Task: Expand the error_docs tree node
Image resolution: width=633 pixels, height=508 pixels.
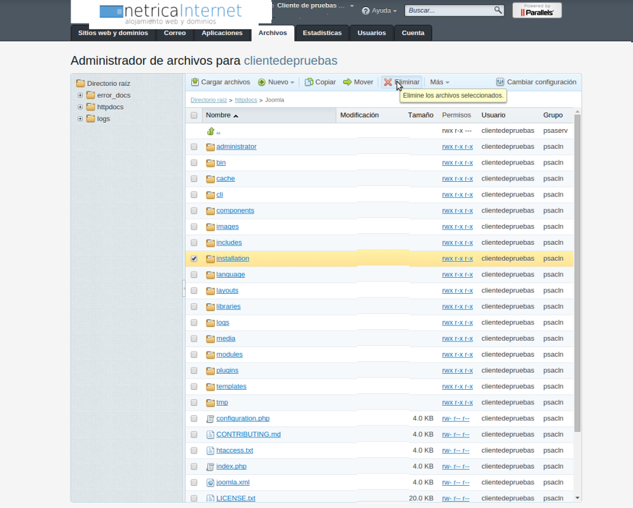Action: [x=80, y=95]
